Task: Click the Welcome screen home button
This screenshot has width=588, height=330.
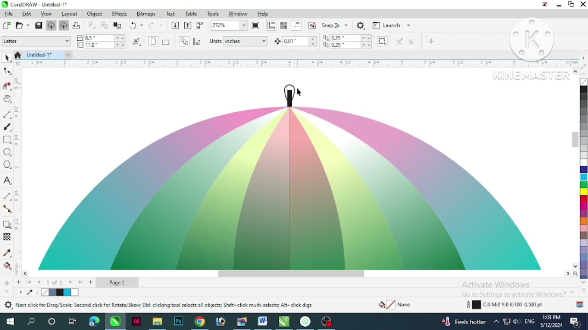Action: pyautogui.click(x=18, y=55)
